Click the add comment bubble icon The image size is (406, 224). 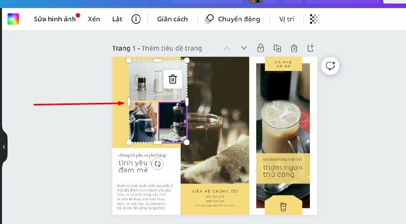point(331,66)
